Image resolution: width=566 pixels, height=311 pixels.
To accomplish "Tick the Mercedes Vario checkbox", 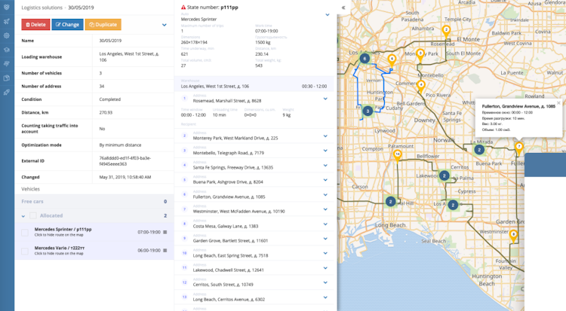I will click(x=25, y=251).
